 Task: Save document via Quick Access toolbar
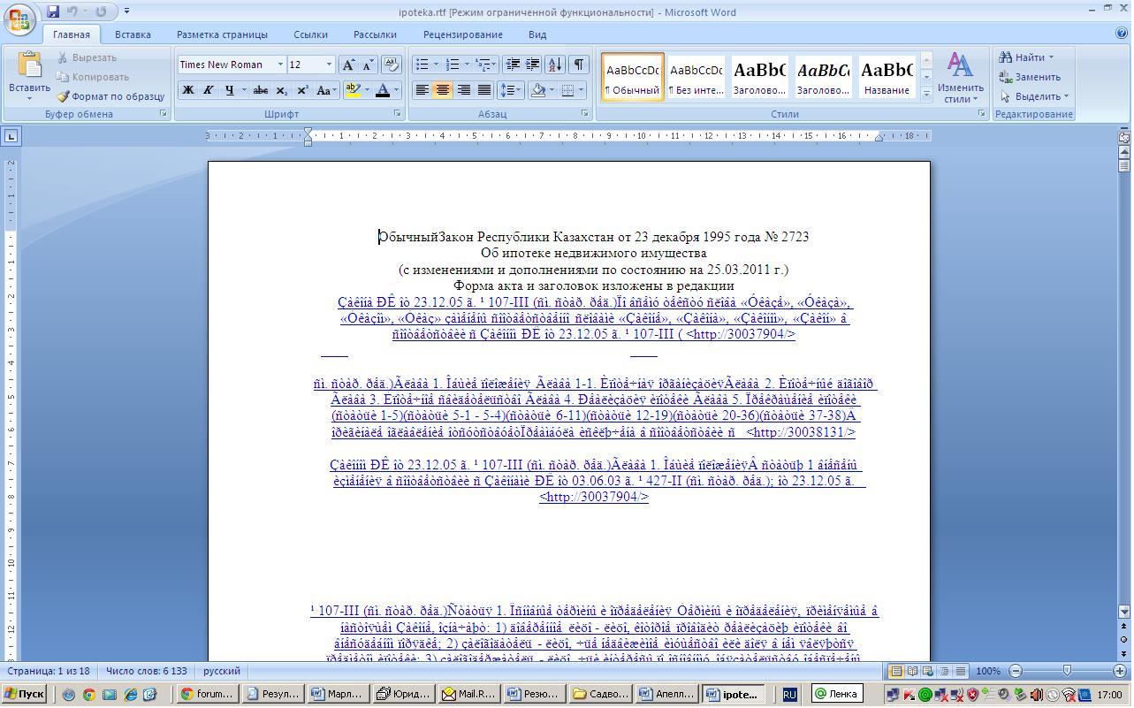coord(53,11)
